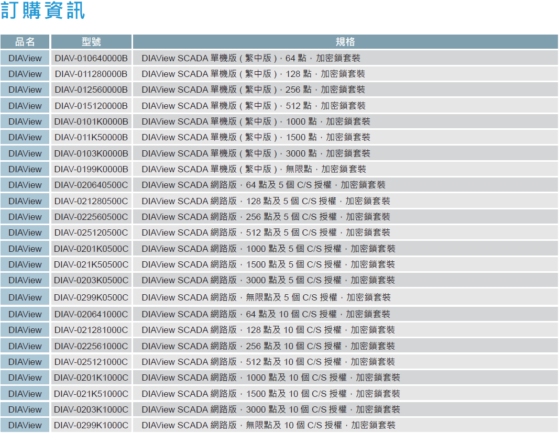Select spec 網路版 3000 點及 10 個 C/S 授權
The height and width of the screenshot is (433, 559).
point(271,409)
